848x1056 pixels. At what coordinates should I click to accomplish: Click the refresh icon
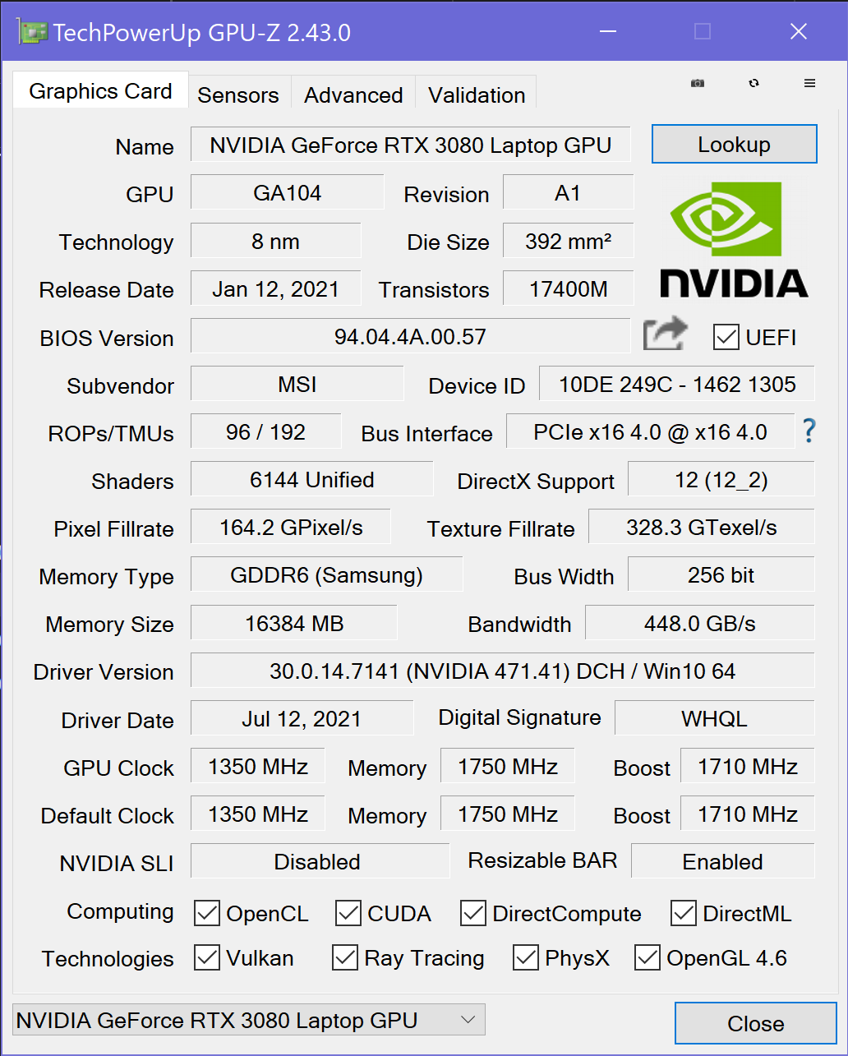(x=754, y=83)
